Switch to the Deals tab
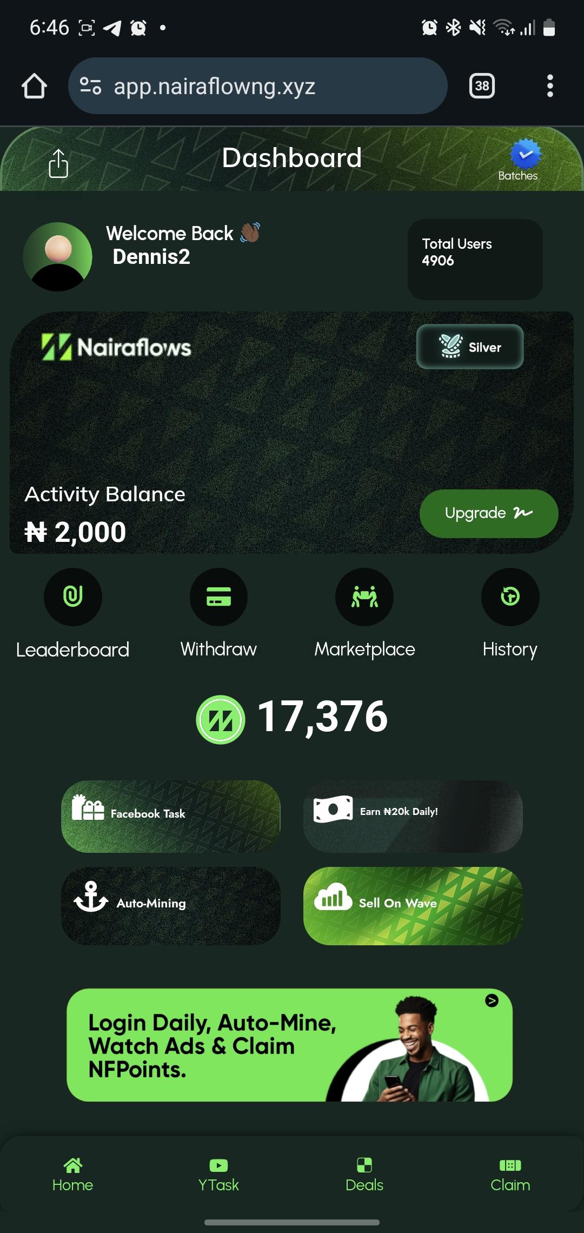The image size is (584, 1233). 364,1175
